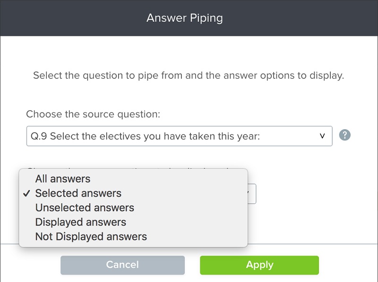Click the dropdown chevron on the source question field
This screenshot has width=378, height=282.
pos(323,136)
